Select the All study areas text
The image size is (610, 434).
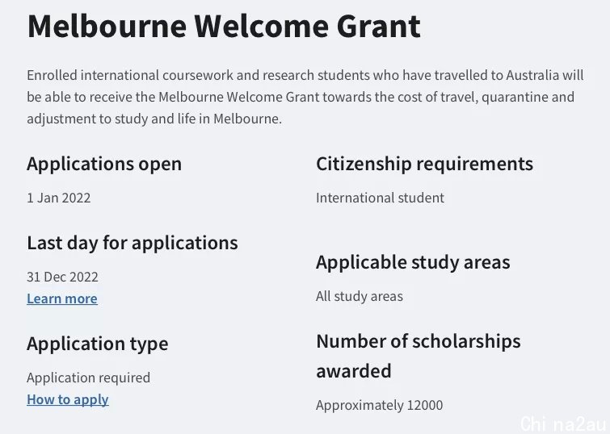(360, 296)
